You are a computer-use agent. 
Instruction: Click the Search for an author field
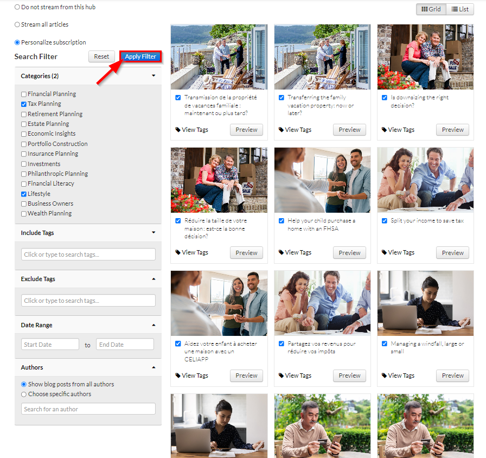pos(88,409)
